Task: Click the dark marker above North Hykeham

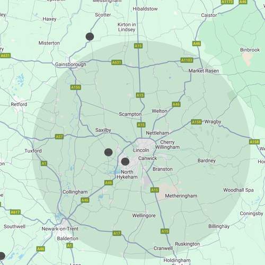Action: point(125,162)
